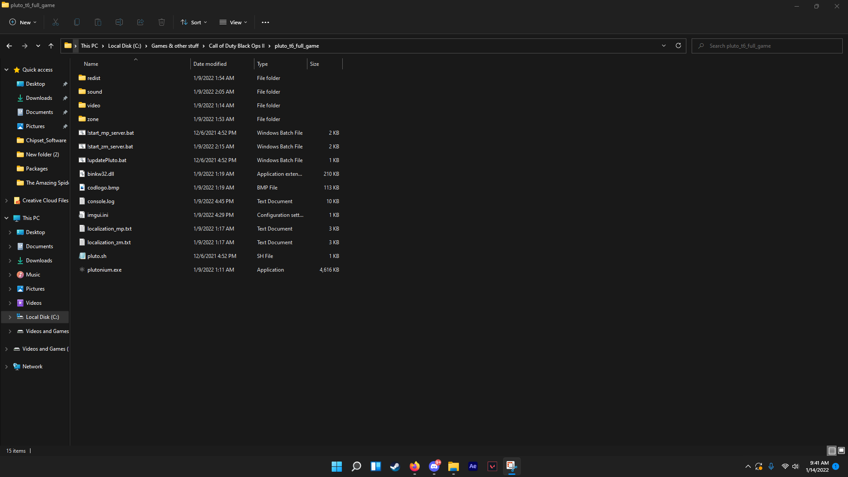Click Local Disk (C:) in the breadcrumb
The height and width of the screenshot is (477, 848).
click(x=125, y=46)
